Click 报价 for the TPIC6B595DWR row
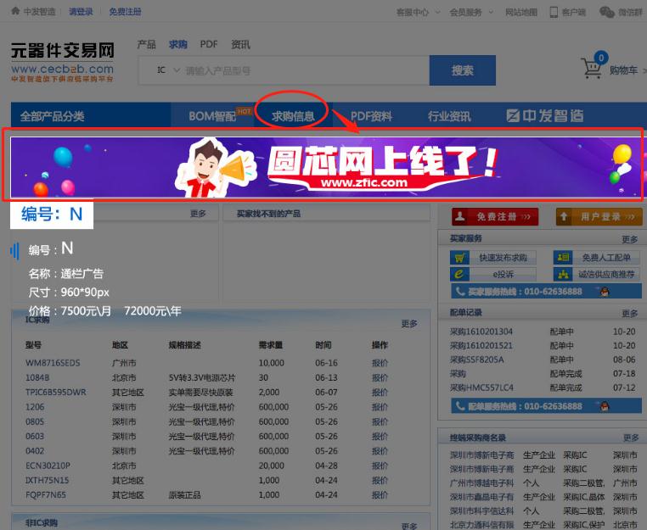Viewport: 647px width, 530px height. 380,393
